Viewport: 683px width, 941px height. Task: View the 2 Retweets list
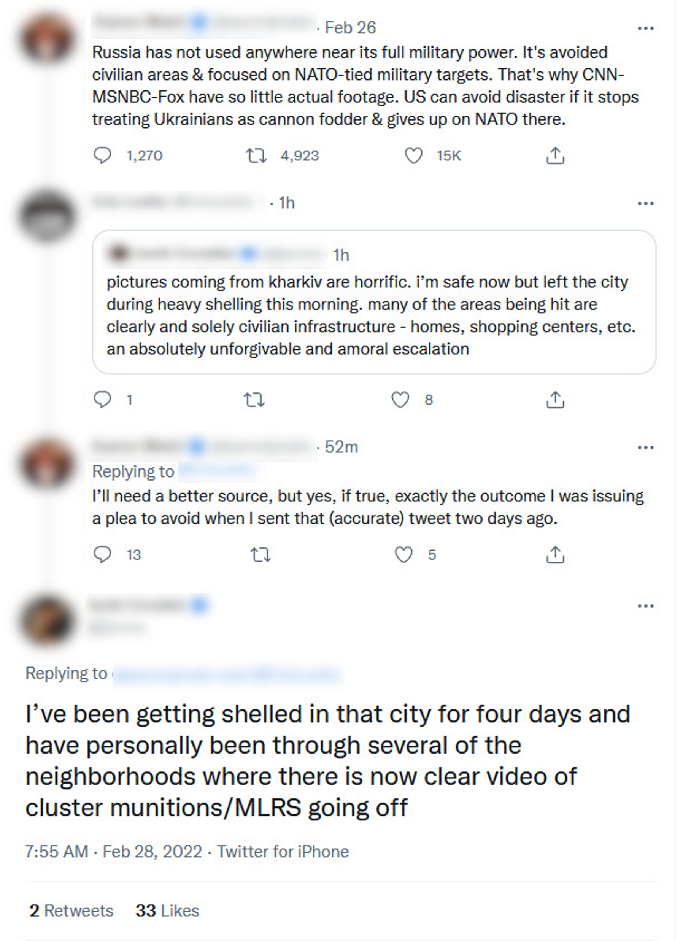(x=71, y=911)
